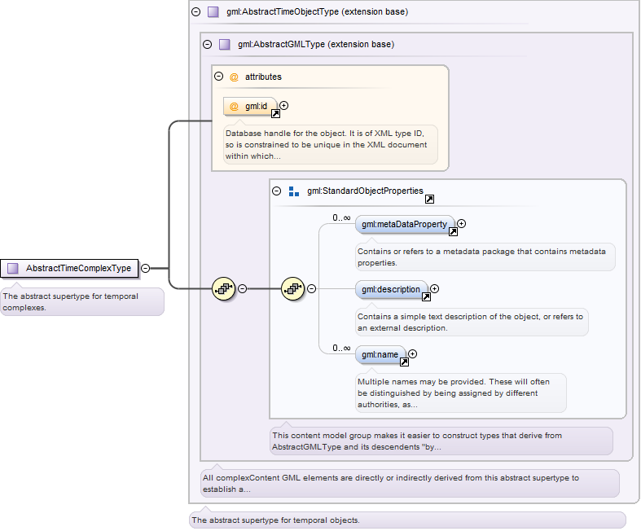Click the first sequence compositor icon

(224, 288)
